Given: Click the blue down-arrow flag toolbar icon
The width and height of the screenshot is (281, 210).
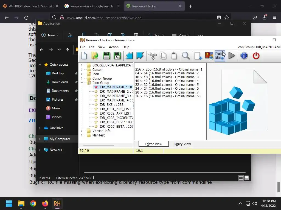Looking at the screenshot, I should pyautogui.click(x=129, y=56).
